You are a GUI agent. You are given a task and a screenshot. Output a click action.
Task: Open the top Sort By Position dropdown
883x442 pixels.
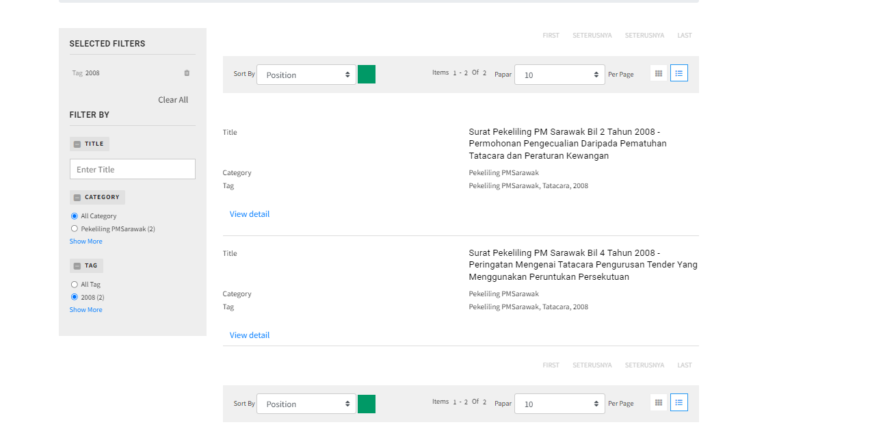(306, 75)
